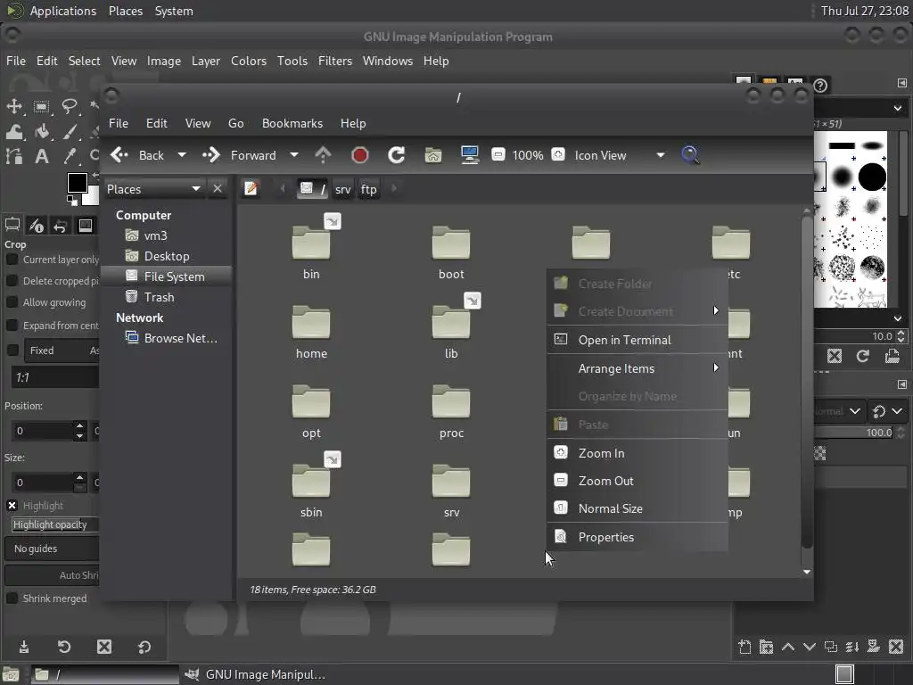Adjust layer opacity 100.0 slider
The height and width of the screenshot is (685, 913).
point(855,433)
